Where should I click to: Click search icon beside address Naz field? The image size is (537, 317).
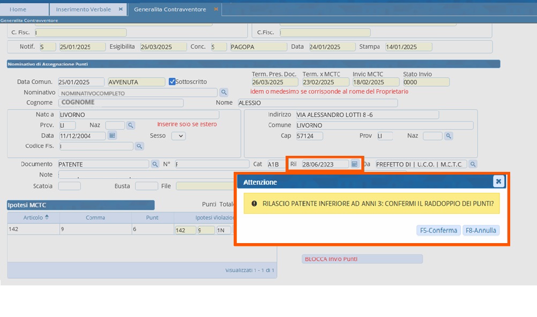[x=448, y=136]
